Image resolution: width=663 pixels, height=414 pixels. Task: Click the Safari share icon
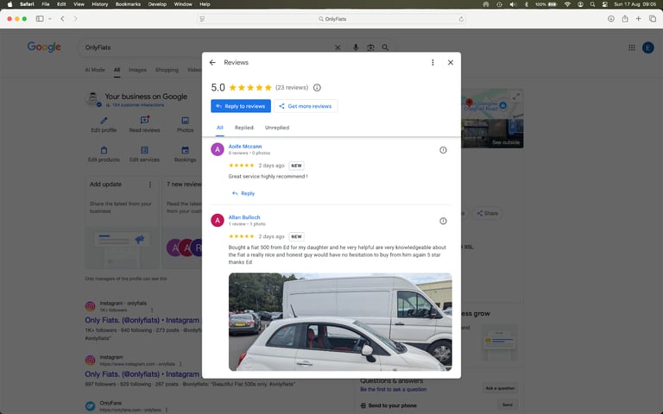624,19
